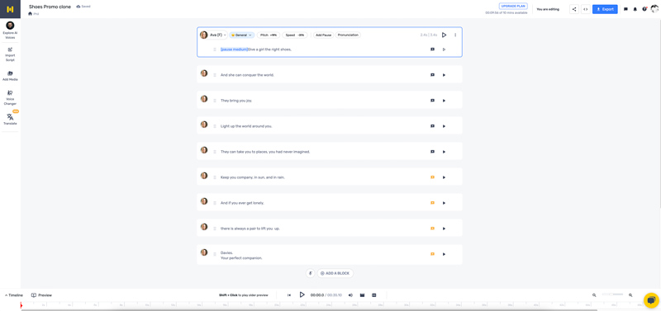Viewport: 661px width, 311px height.
Task: Open the Translate tool in sidebar
Action: [x=10, y=119]
